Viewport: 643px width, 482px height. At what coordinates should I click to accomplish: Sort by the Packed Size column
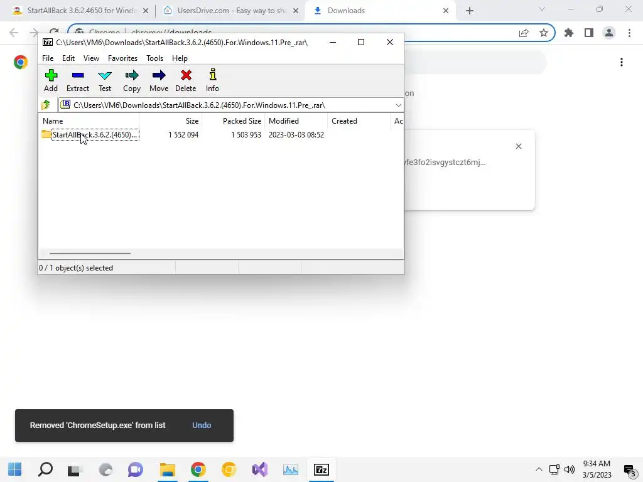234,121
